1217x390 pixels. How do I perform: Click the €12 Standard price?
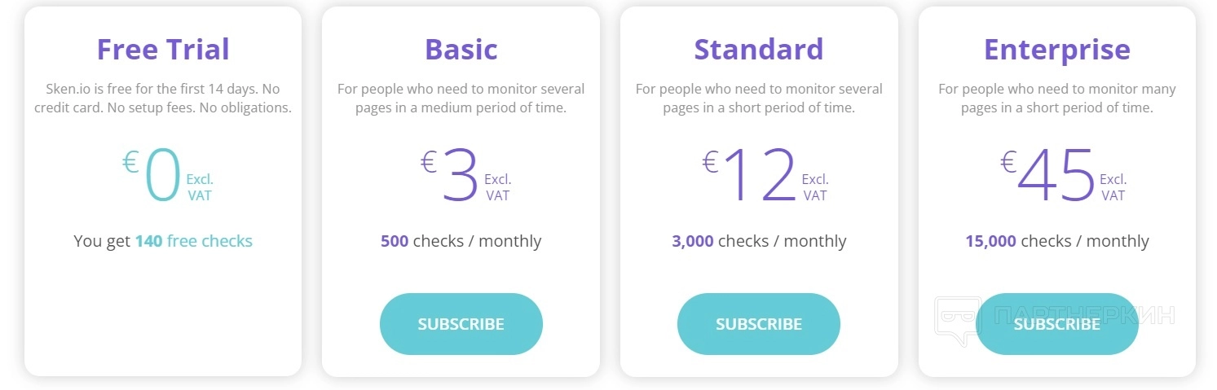click(x=756, y=176)
